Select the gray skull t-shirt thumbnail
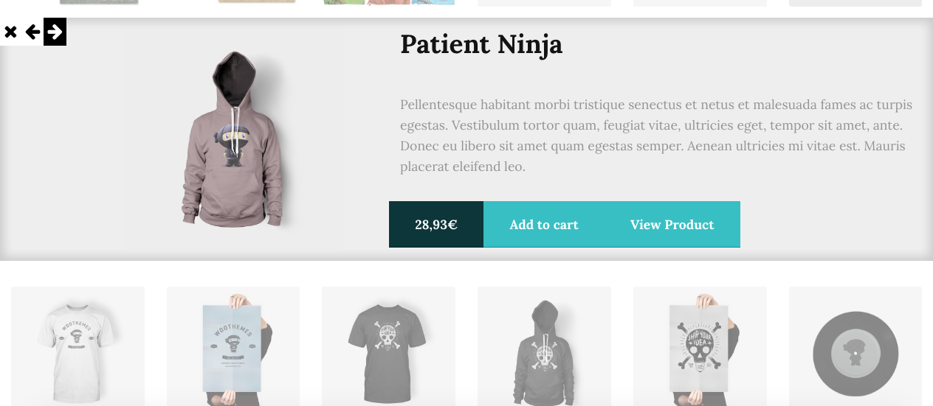Screen dimensions: 933x406 (388, 346)
